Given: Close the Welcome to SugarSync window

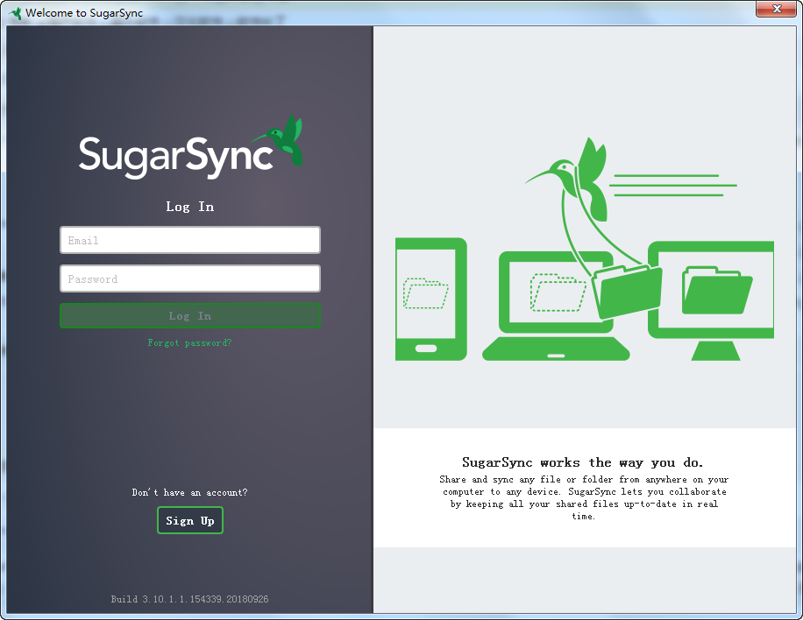Looking at the screenshot, I should tap(776, 10).
